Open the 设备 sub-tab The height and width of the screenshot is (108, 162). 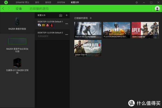pos(19,9)
